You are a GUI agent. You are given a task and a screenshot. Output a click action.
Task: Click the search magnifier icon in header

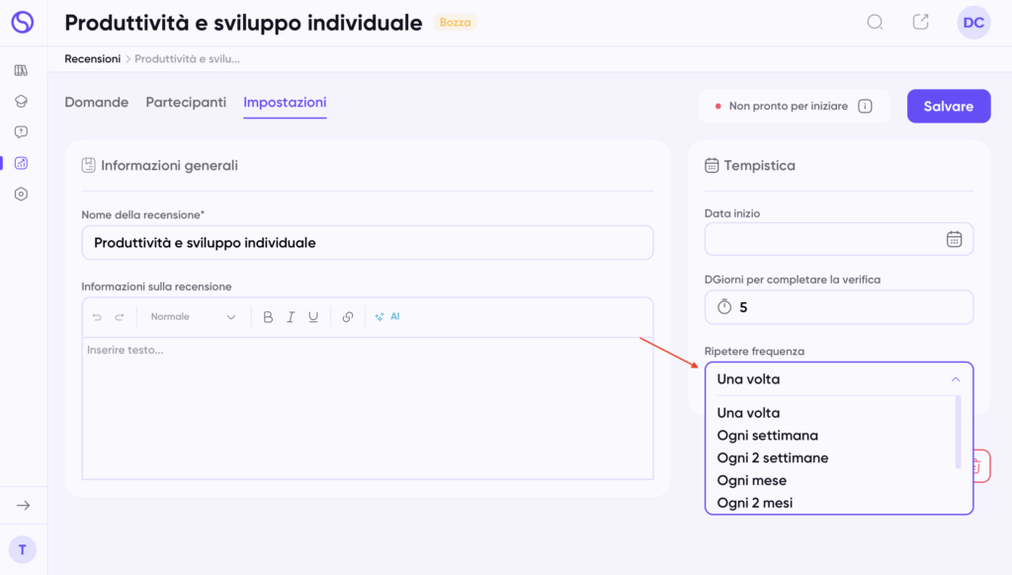[875, 23]
